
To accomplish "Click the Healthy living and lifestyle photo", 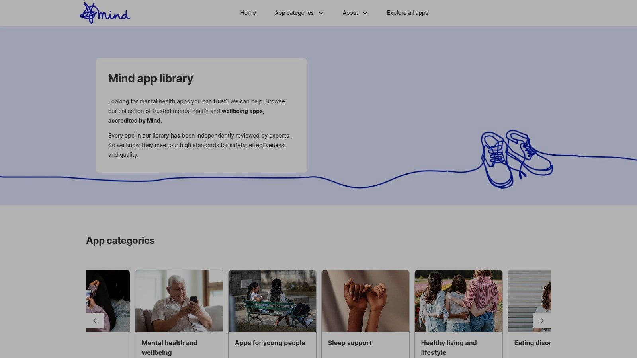I will click(458, 300).
